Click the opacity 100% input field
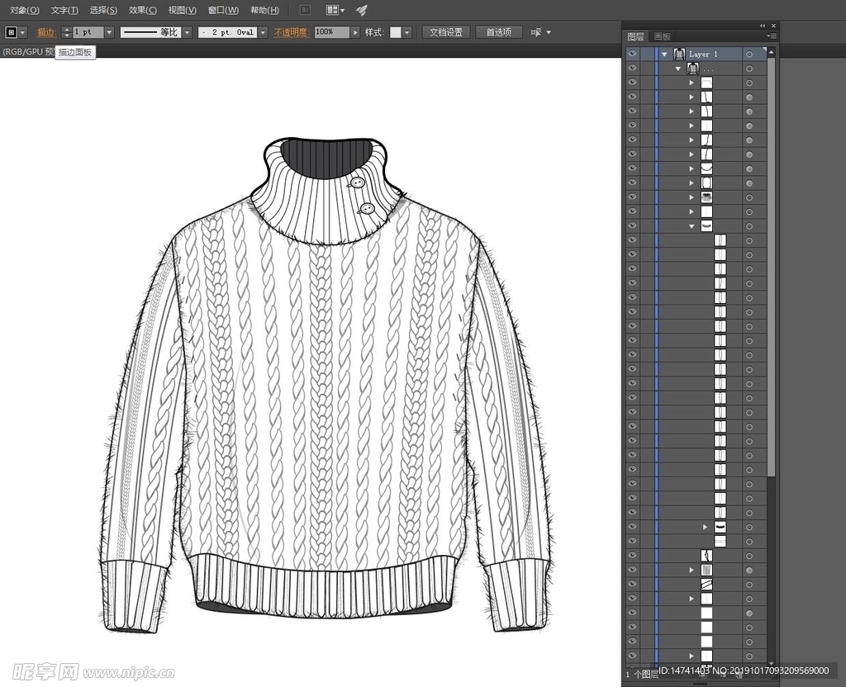 pyautogui.click(x=332, y=32)
